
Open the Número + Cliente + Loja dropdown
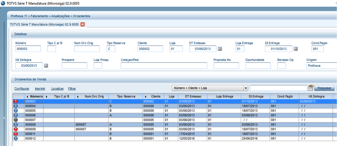(x=246, y=88)
